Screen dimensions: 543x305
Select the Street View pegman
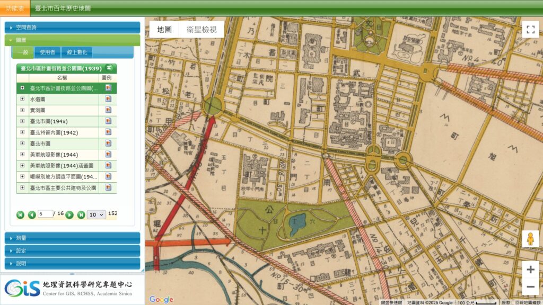pos(530,239)
